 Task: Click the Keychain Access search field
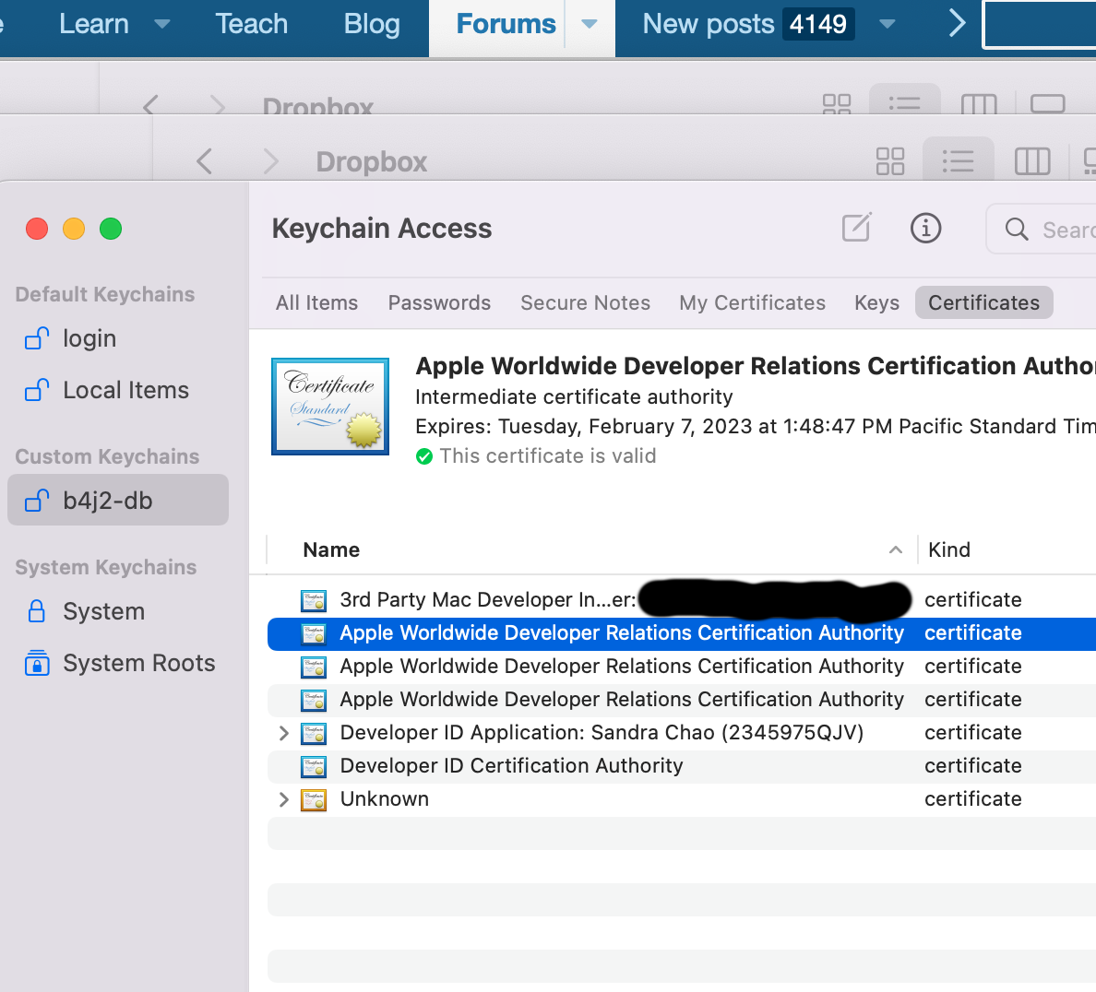point(1061,230)
